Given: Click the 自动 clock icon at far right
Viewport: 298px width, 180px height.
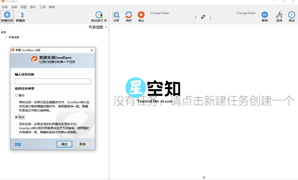Looking at the screenshot, I should point(292,15).
